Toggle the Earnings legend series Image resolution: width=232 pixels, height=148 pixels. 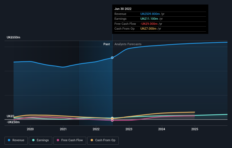[40, 140]
